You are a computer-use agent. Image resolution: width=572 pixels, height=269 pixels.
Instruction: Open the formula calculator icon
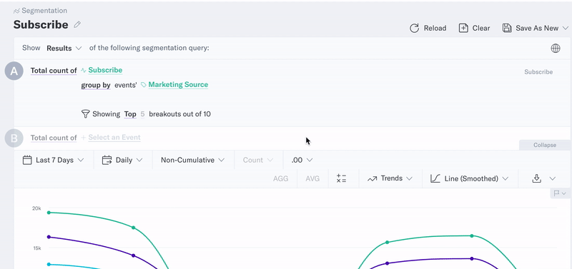[342, 178]
